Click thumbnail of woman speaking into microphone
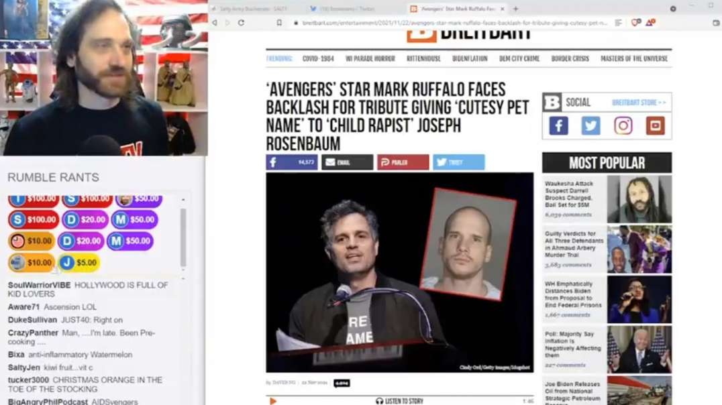 pyautogui.click(x=639, y=300)
